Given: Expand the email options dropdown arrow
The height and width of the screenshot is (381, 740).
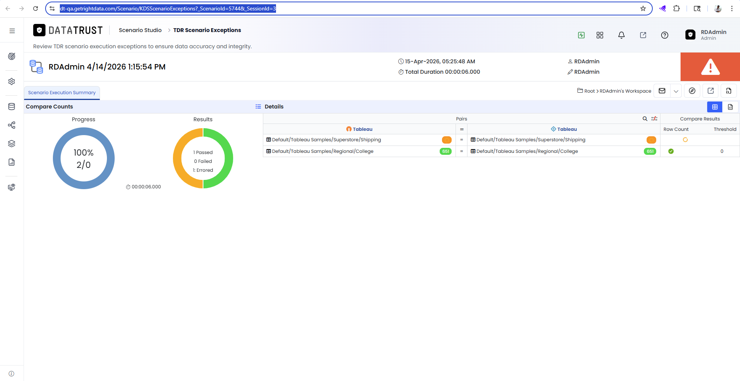Looking at the screenshot, I should tap(676, 91).
